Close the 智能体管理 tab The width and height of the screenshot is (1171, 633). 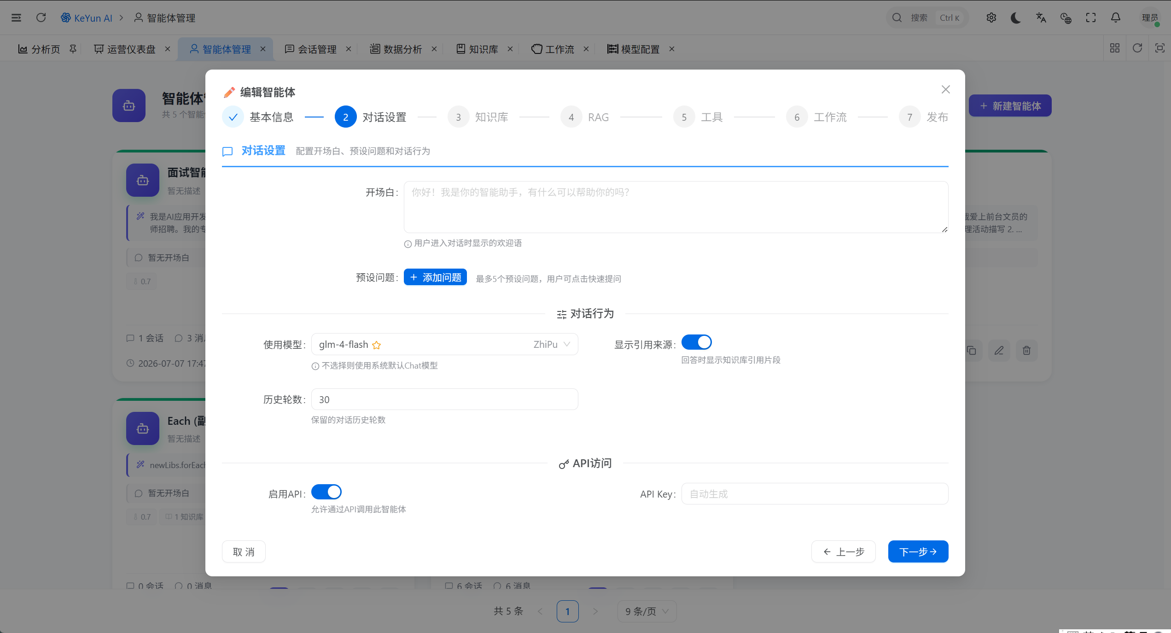pos(263,49)
